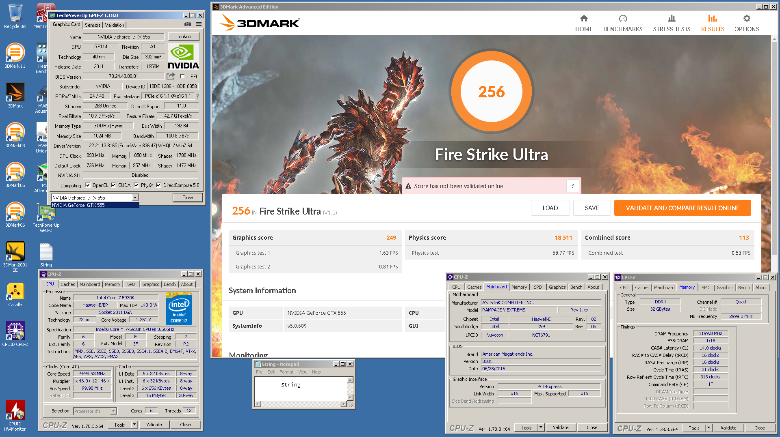Open the Catzilla desktop icon
780x438 pixels.
[15, 294]
